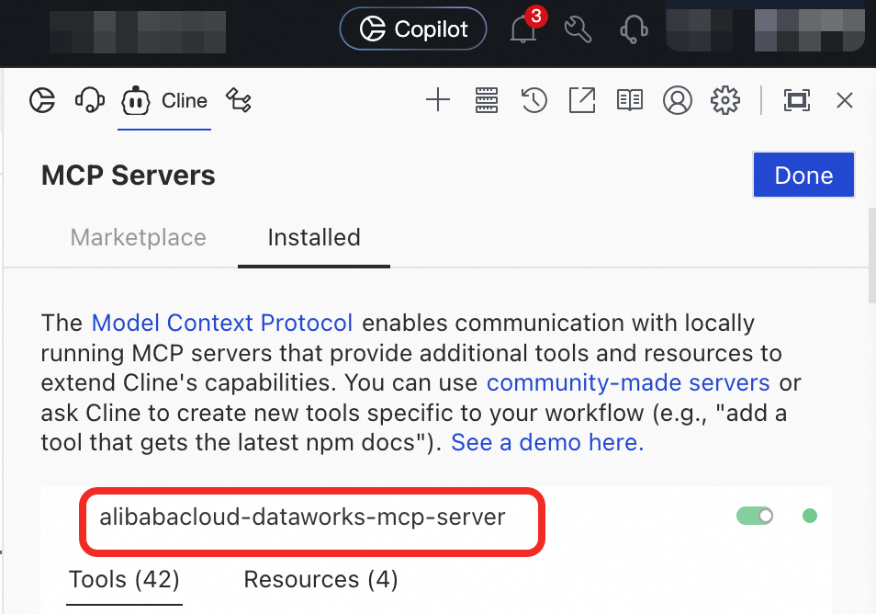Viewport: 876px width, 614px height.
Task: Select the Tools (42) tab
Action: click(x=124, y=580)
